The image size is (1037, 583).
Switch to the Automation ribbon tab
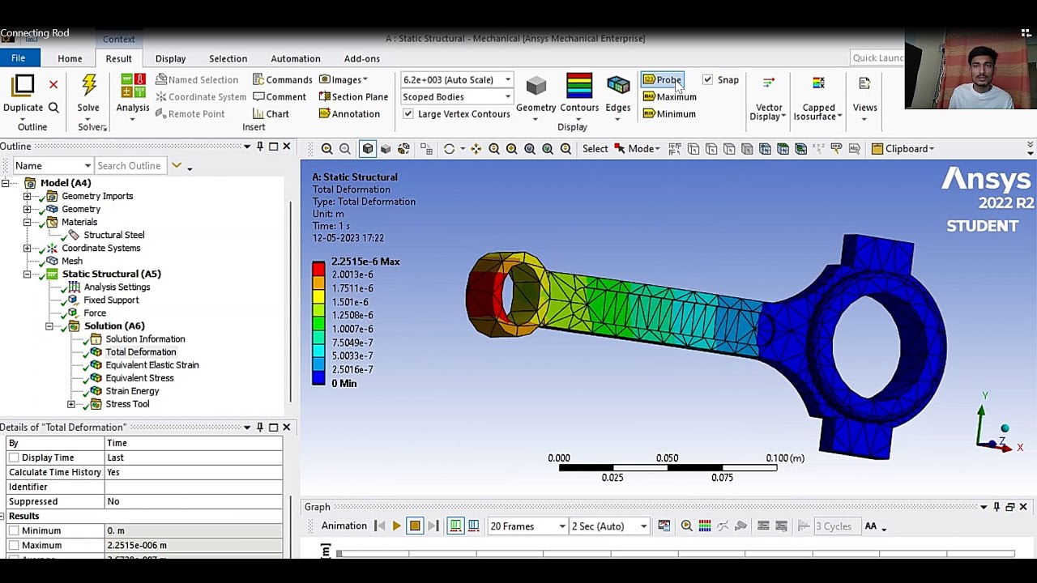[x=296, y=58]
